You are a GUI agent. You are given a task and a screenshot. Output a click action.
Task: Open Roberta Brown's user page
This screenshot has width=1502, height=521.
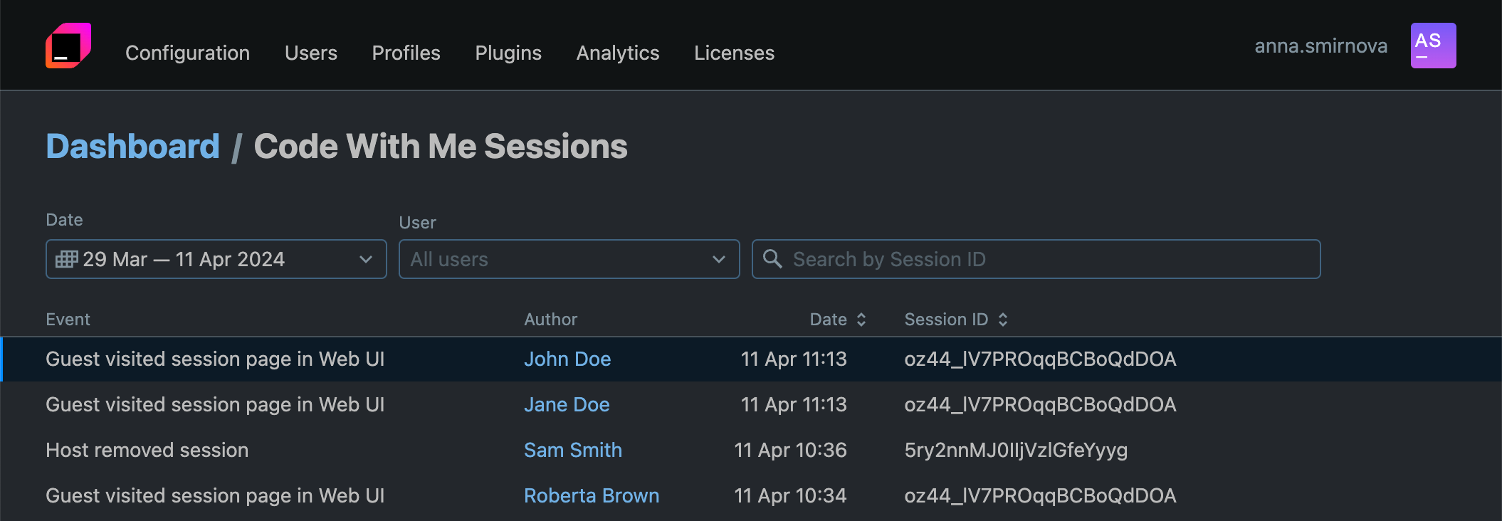click(592, 495)
